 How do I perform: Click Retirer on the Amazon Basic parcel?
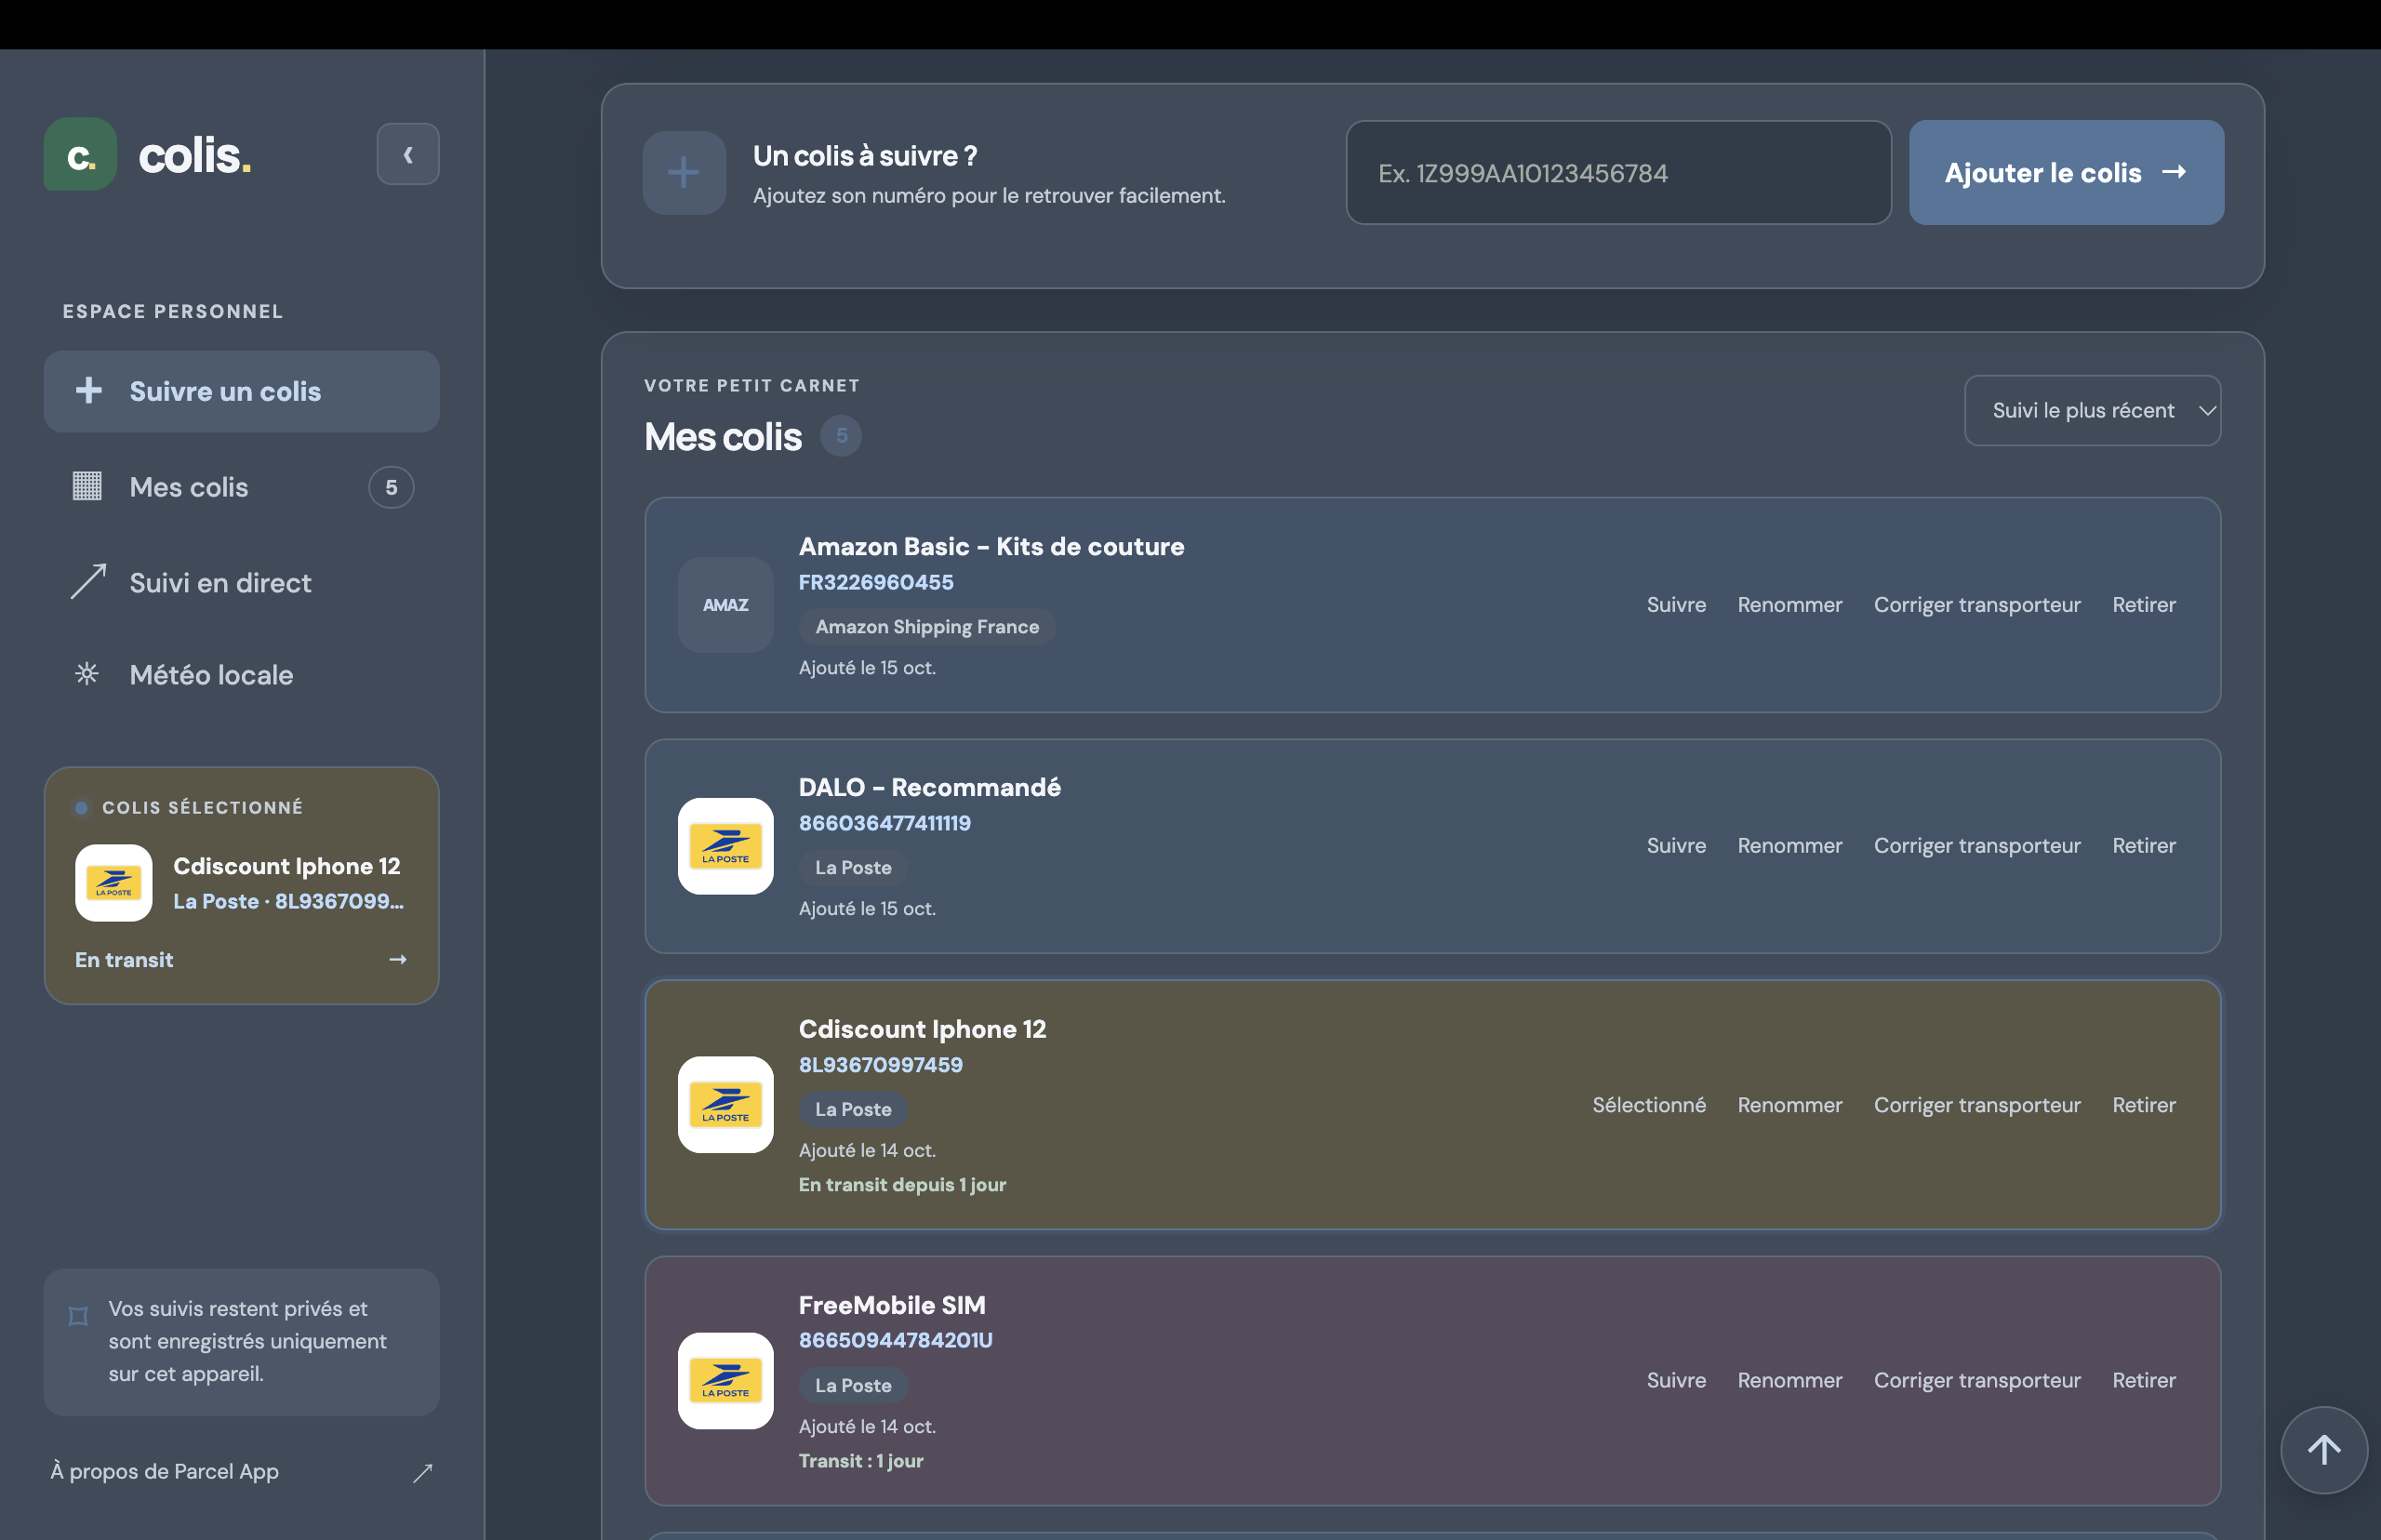pos(2143,605)
